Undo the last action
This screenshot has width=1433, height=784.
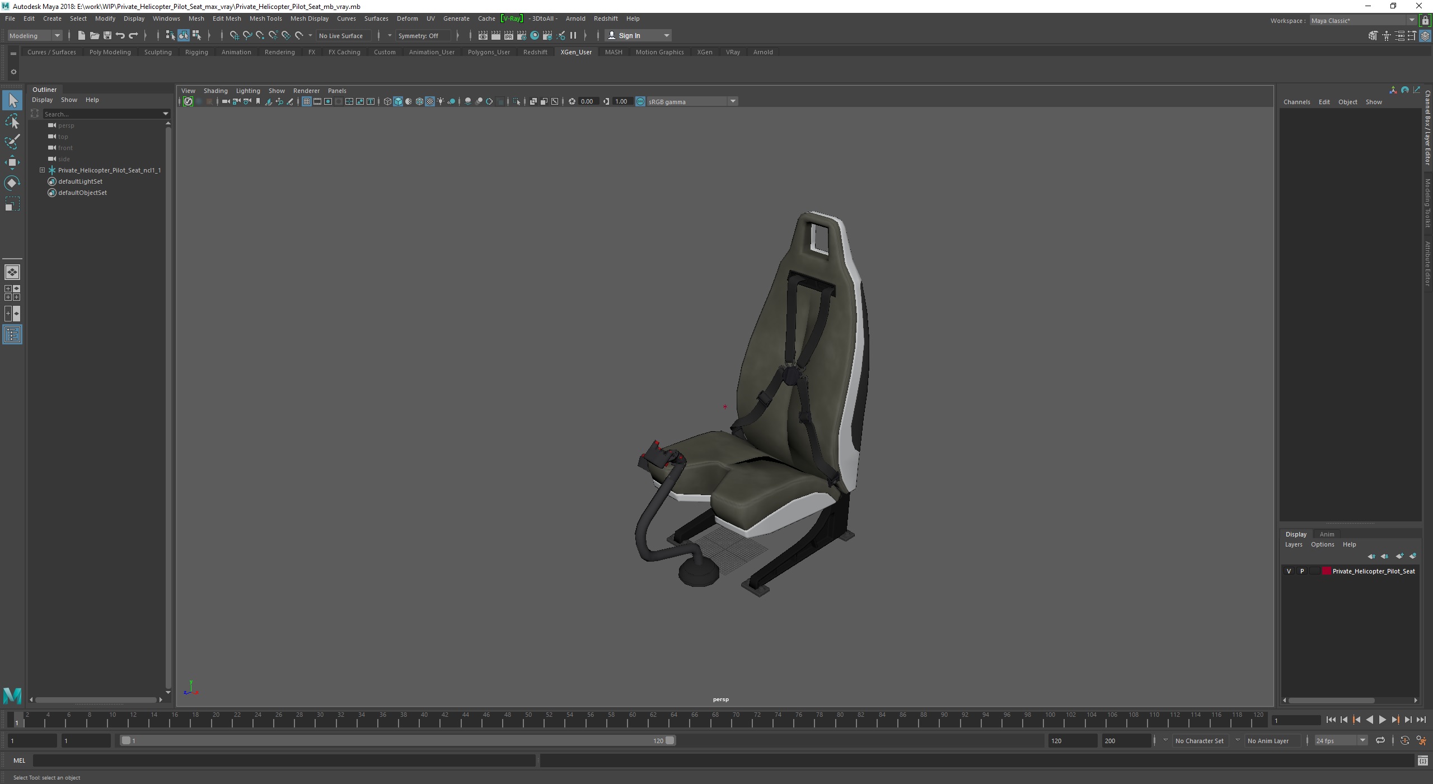pos(120,36)
